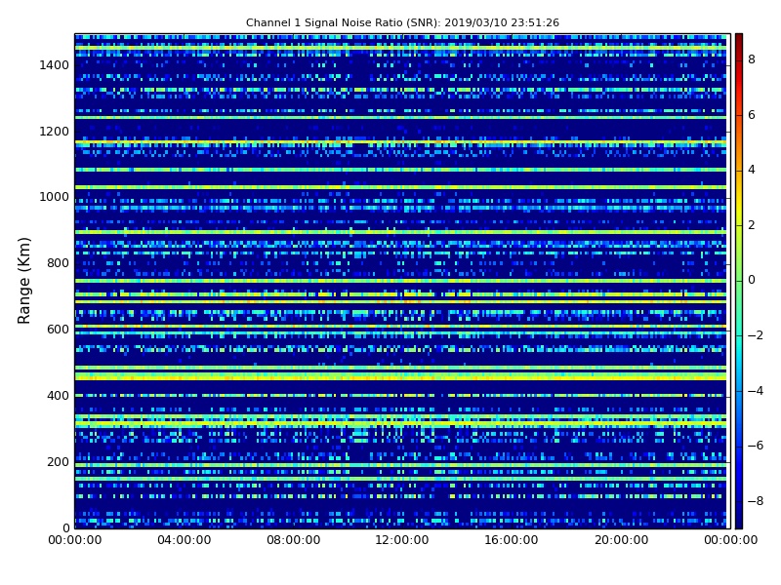
Task: Click the colorbar label −6
Action: click(x=755, y=446)
